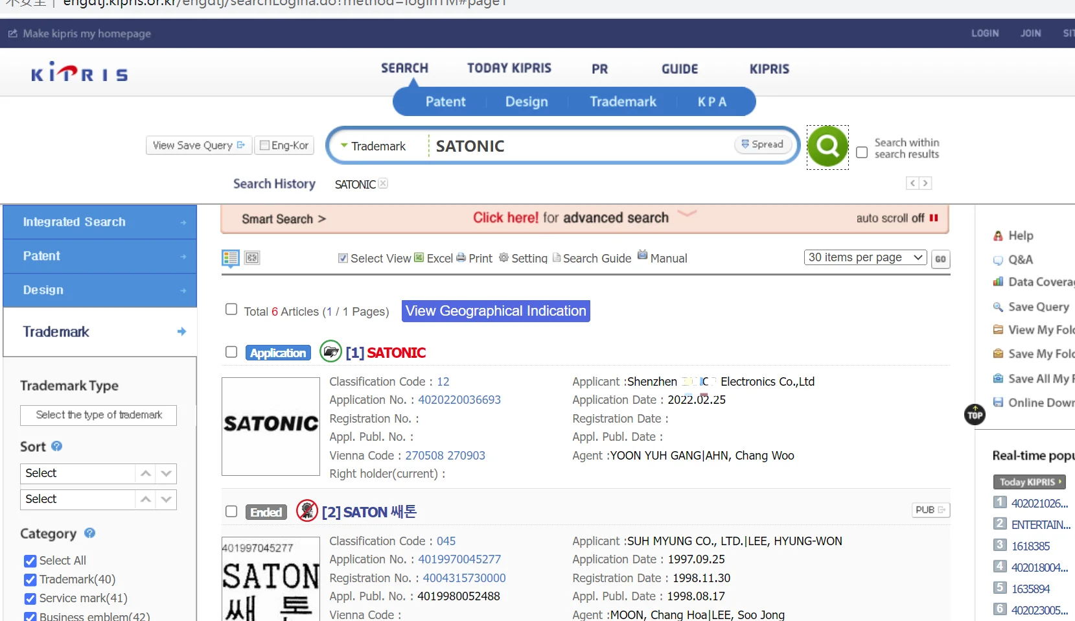Viewport: 1075px width, 621px height.
Task: Open the TODAY KIPRIS menu
Action: (509, 68)
